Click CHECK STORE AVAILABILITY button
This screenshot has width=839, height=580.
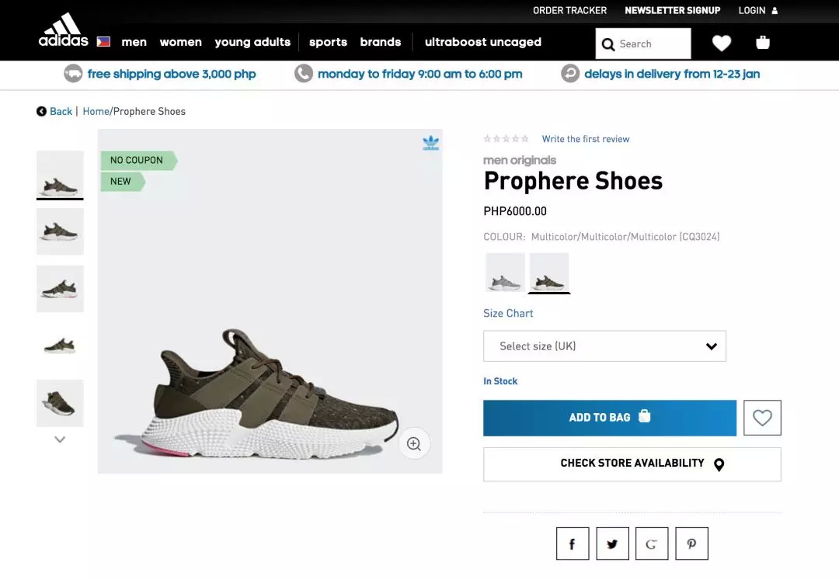632,464
